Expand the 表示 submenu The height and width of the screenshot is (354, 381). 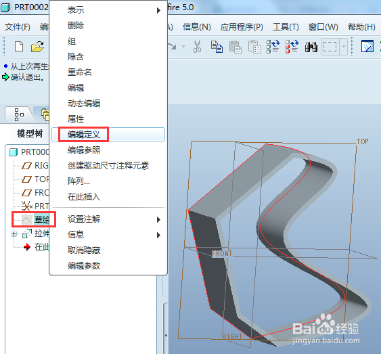click(108, 10)
